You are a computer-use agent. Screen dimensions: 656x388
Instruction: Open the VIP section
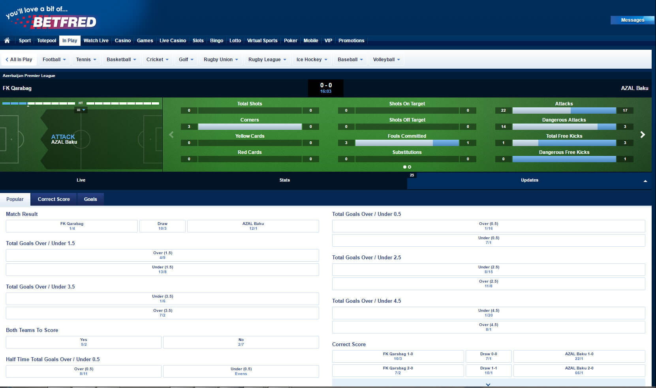coord(328,41)
